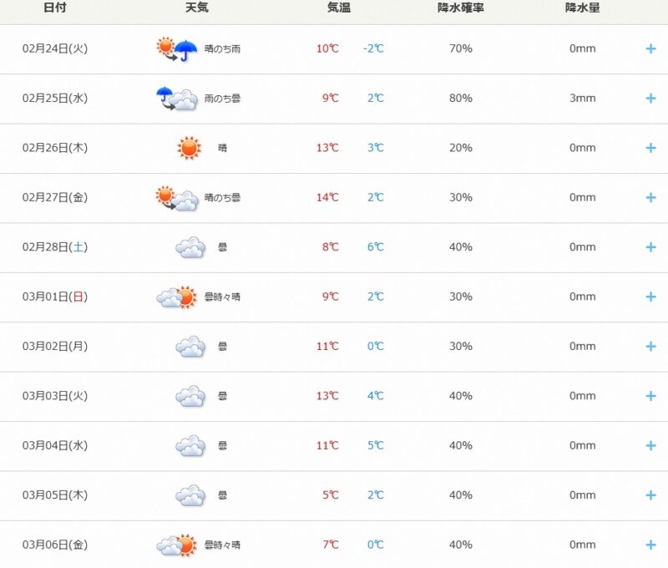The width and height of the screenshot is (668, 568).
Task: Expand the 03月06日(金) row
Action: 650,545
